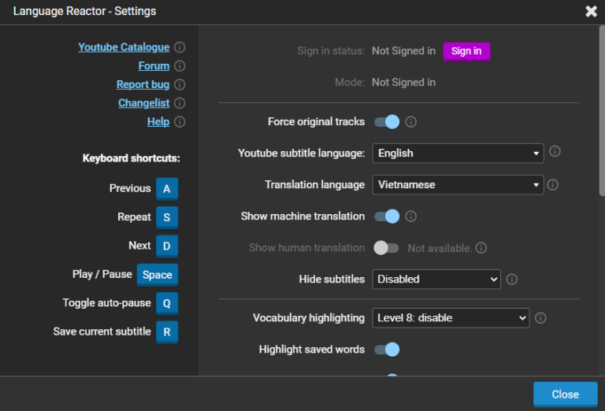Click info icon for Force original tracks
This screenshot has width=605, height=411.
click(410, 122)
